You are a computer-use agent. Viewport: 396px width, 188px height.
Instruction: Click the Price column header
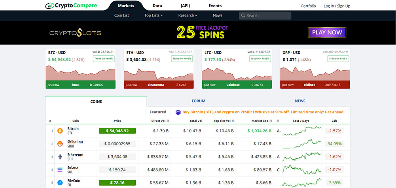tap(117, 121)
